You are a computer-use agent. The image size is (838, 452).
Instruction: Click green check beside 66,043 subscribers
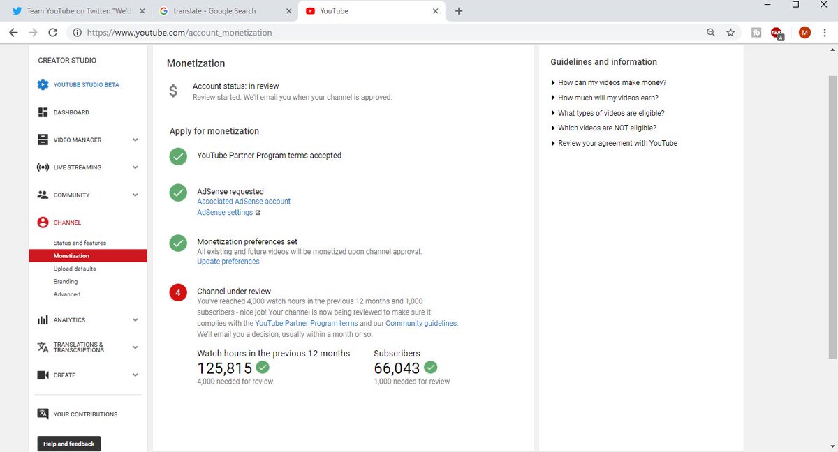click(x=431, y=367)
